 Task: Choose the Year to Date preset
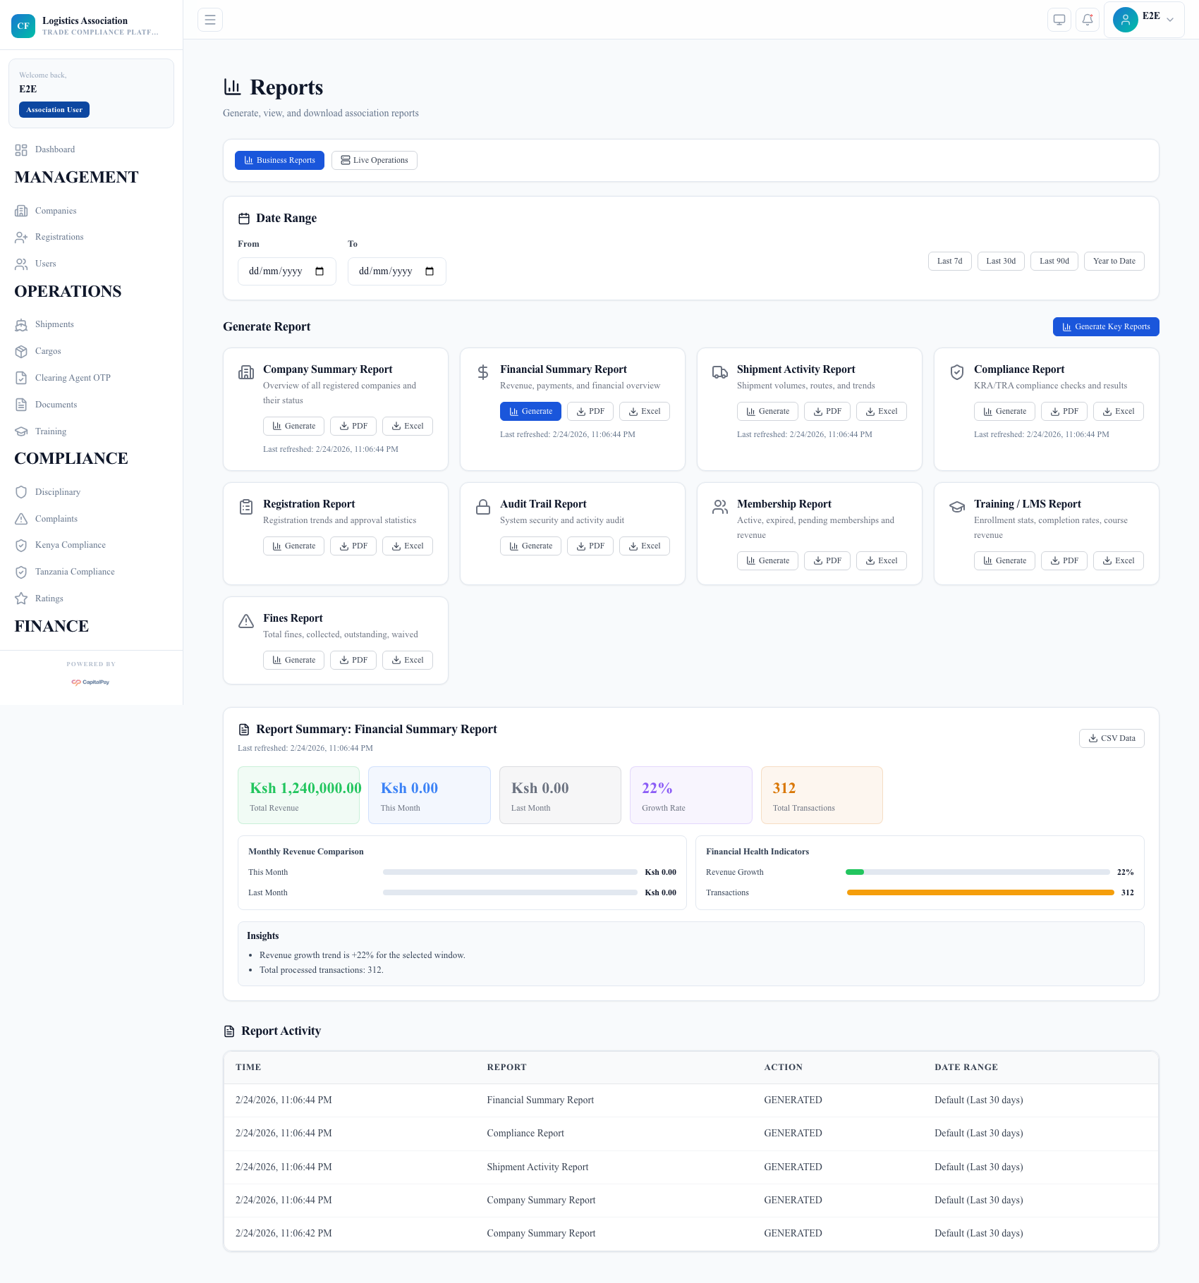[1114, 262]
